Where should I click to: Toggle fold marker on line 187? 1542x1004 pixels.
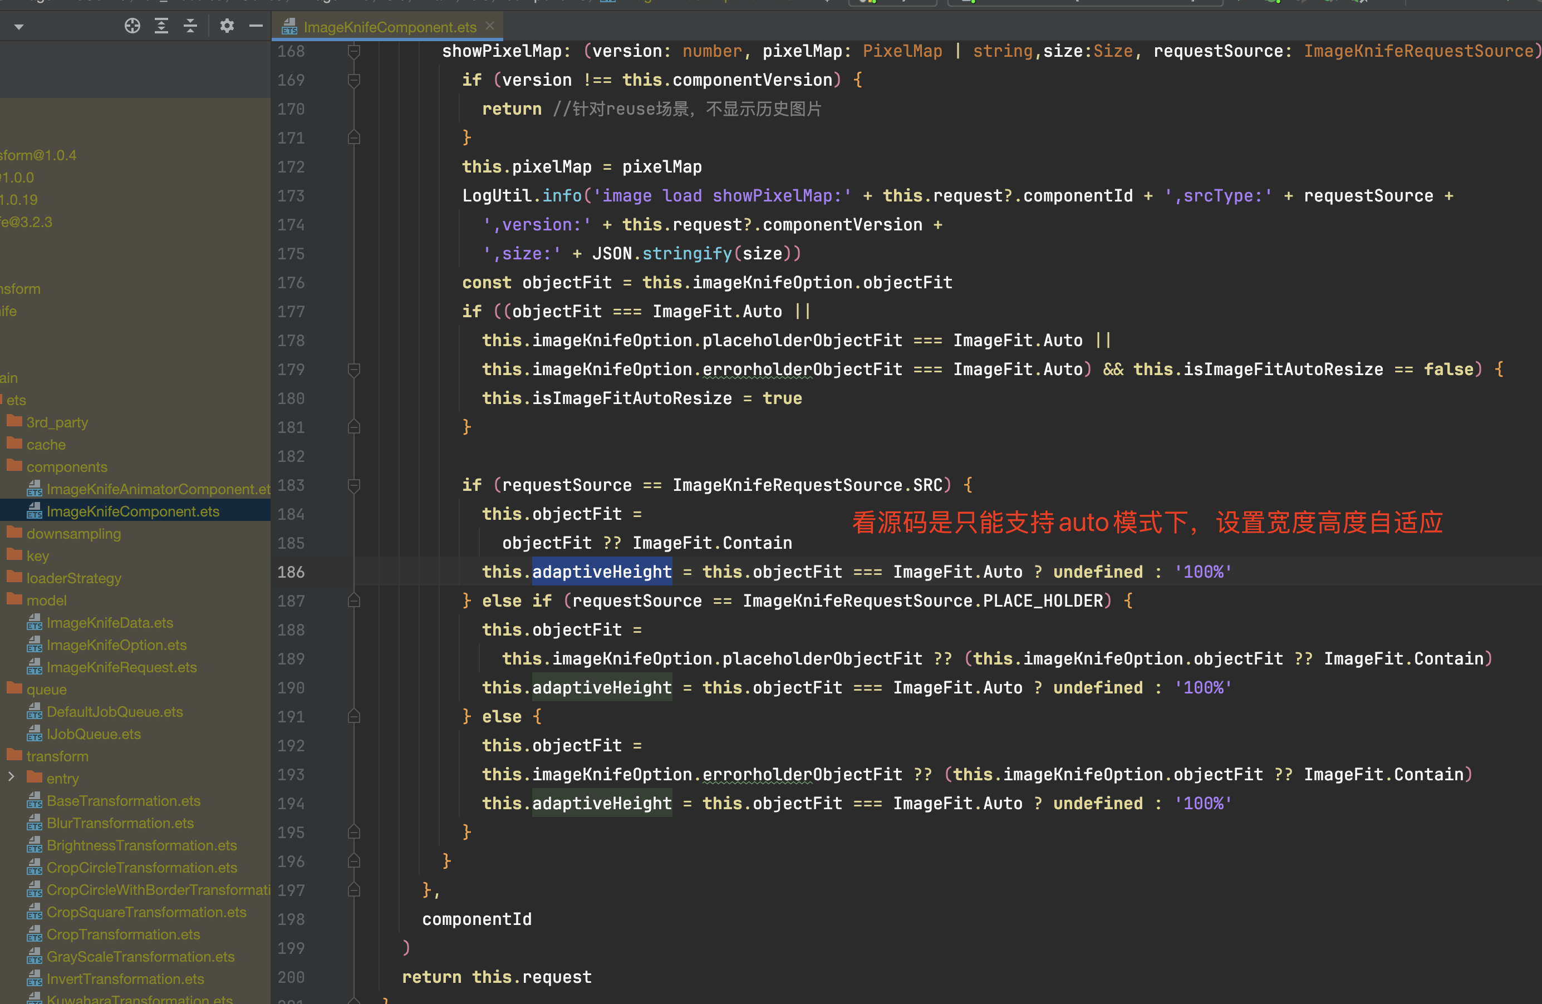coord(353,601)
